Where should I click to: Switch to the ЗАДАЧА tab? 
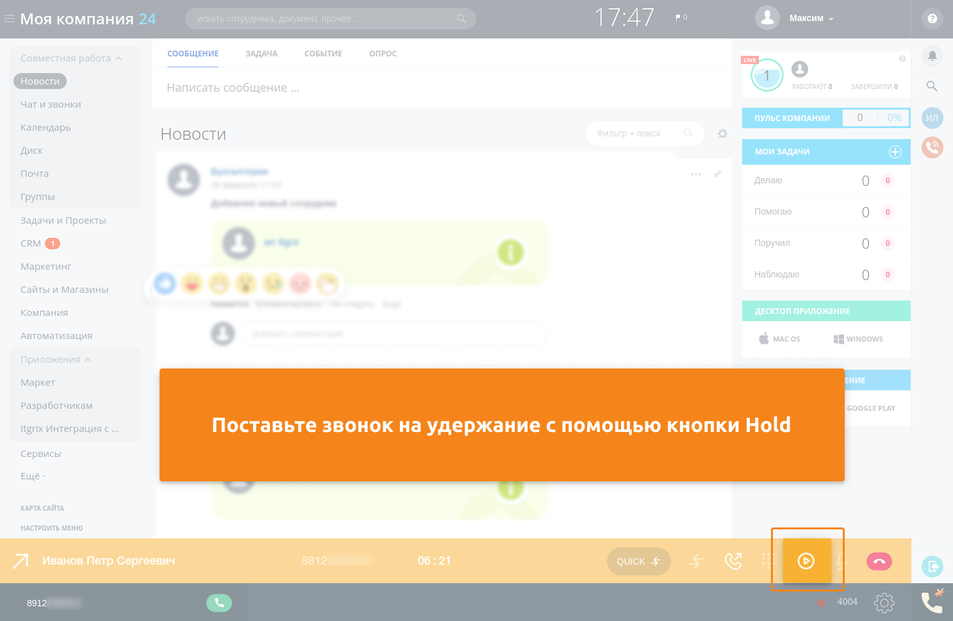click(261, 54)
